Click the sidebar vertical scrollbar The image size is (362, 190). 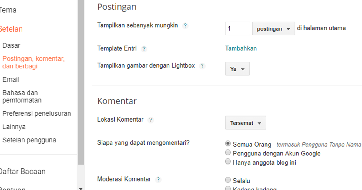[x=81, y=82]
